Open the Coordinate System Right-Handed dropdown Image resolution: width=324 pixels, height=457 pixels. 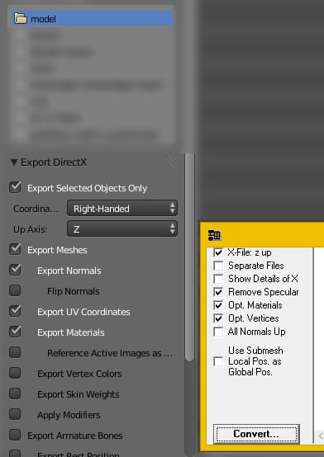122,209
